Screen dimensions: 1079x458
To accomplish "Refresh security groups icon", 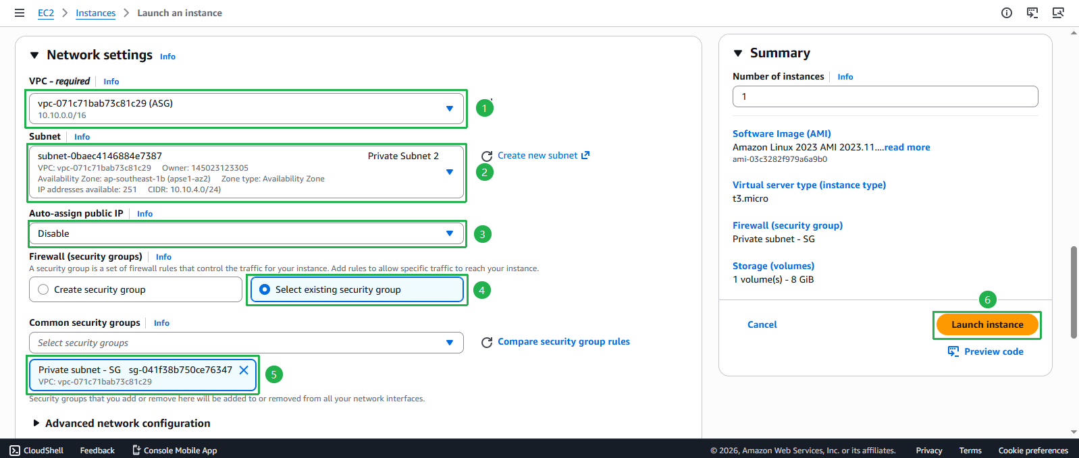I will click(x=487, y=343).
